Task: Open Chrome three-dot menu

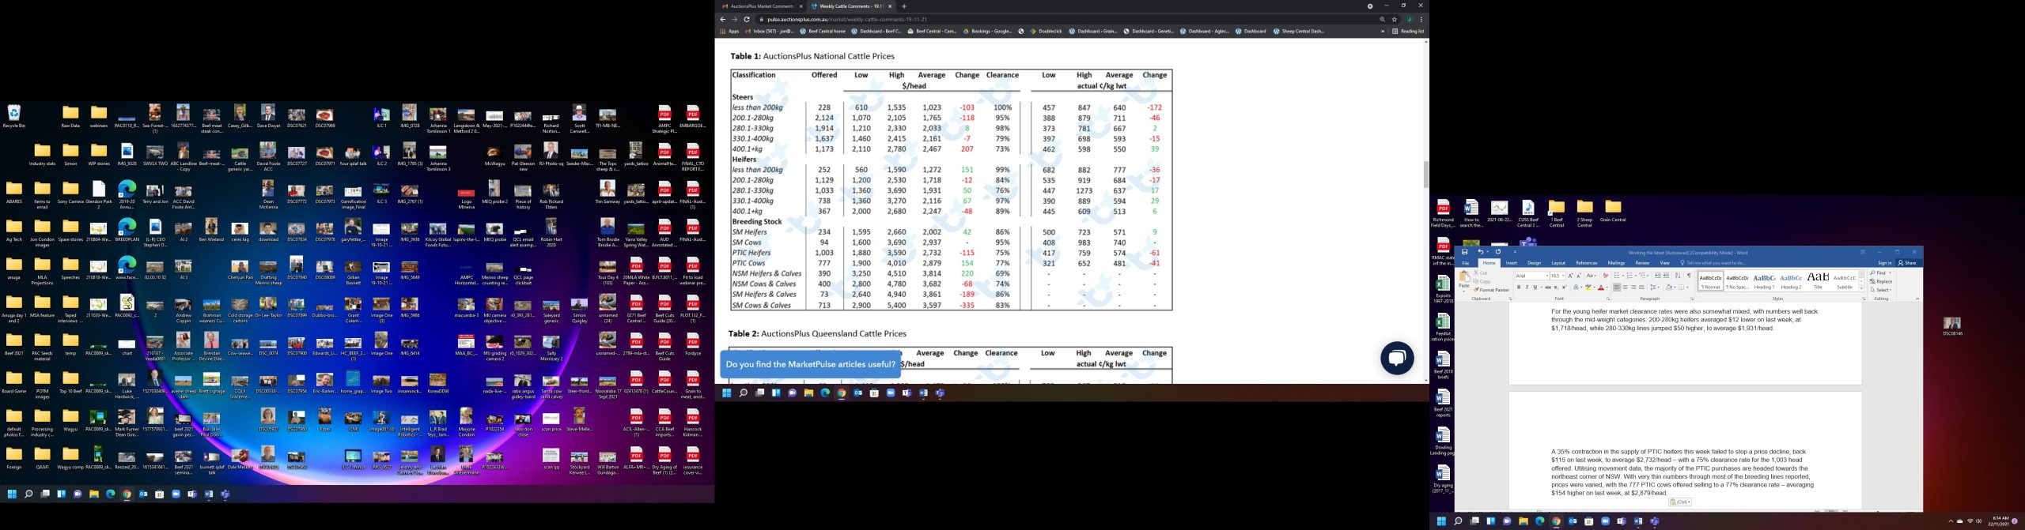Action: (1421, 19)
